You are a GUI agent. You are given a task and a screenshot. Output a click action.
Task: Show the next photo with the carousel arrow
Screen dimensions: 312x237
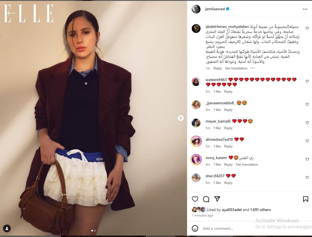[x=180, y=118]
